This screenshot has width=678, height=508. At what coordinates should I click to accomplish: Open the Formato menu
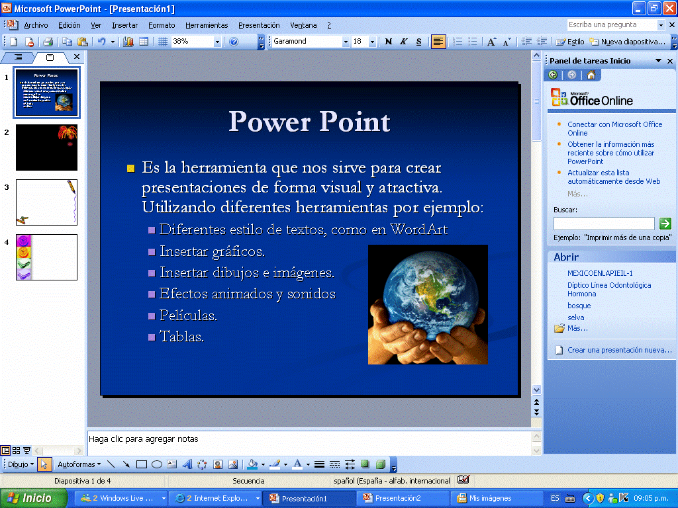162,26
